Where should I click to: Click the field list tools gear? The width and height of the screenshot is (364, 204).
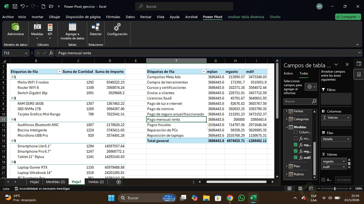(x=311, y=87)
